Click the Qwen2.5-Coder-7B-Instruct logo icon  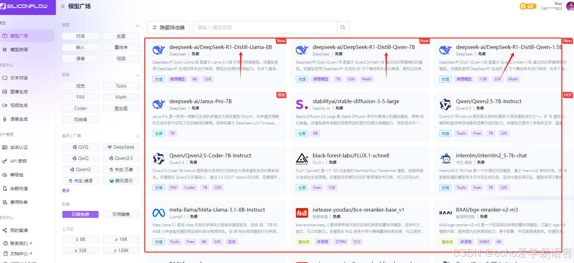pyautogui.click(x=159, y=159)
